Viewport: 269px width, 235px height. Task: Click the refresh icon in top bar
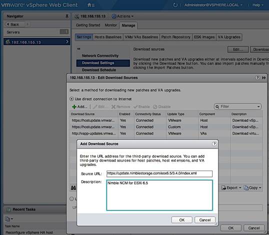[x=175, y=5]
